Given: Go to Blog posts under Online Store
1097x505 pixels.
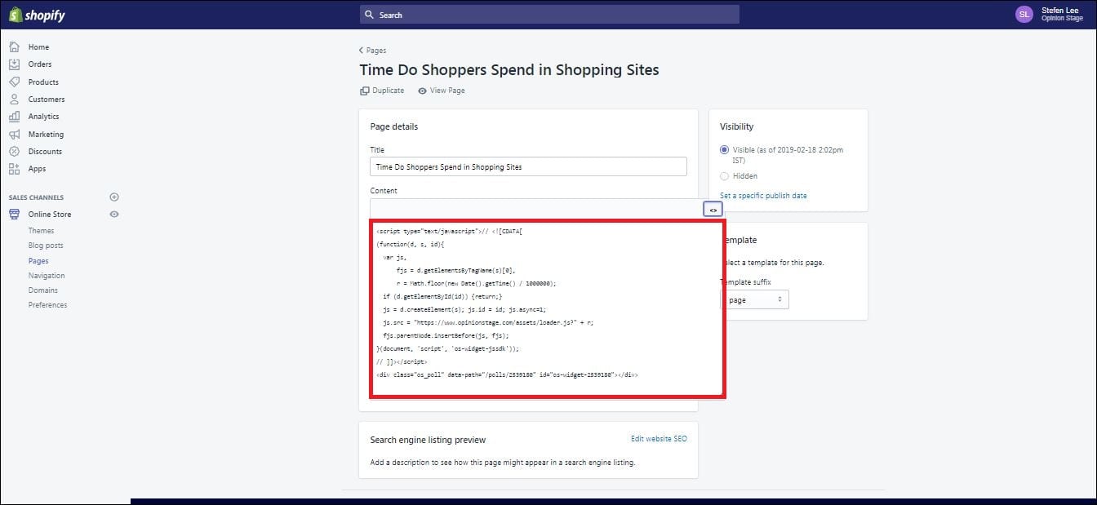Looking at the screenshot, I should tap(46, 246).
